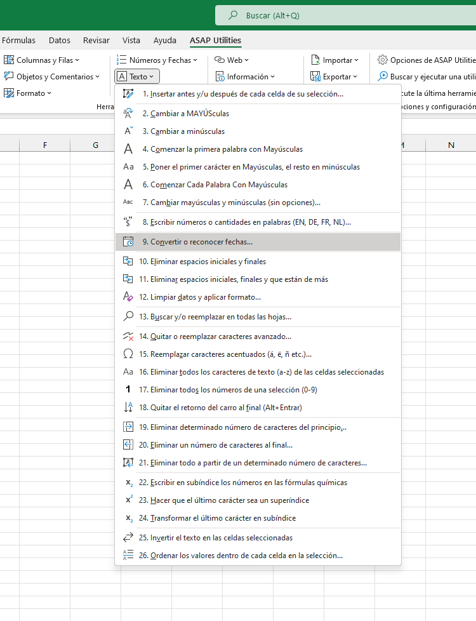Select column F header
Viewport: 476px width, 621px height.
pyautogui.click(x=45, y=145)
